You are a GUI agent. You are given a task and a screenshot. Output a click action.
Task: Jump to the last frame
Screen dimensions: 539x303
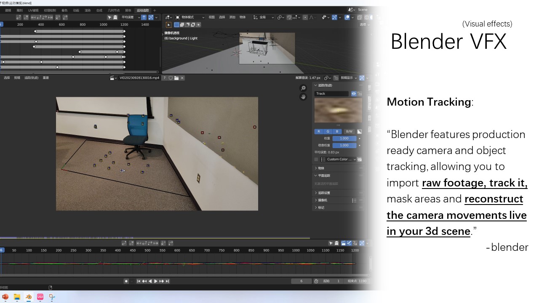click(167, 281)
